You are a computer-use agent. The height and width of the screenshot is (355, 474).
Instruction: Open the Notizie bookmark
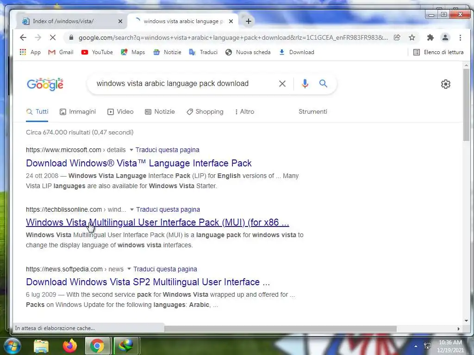[167, 52]
